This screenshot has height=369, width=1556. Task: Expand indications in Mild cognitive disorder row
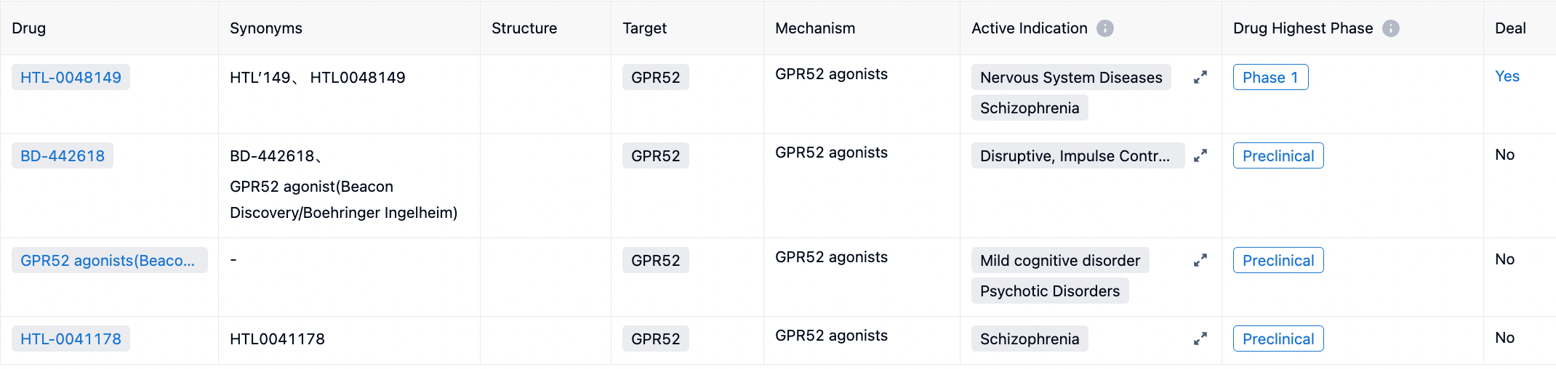click(x=1200, y=260)
